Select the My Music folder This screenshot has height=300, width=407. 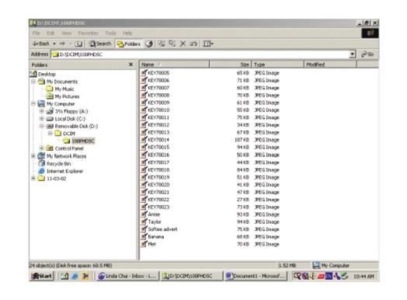pos(64,89)
